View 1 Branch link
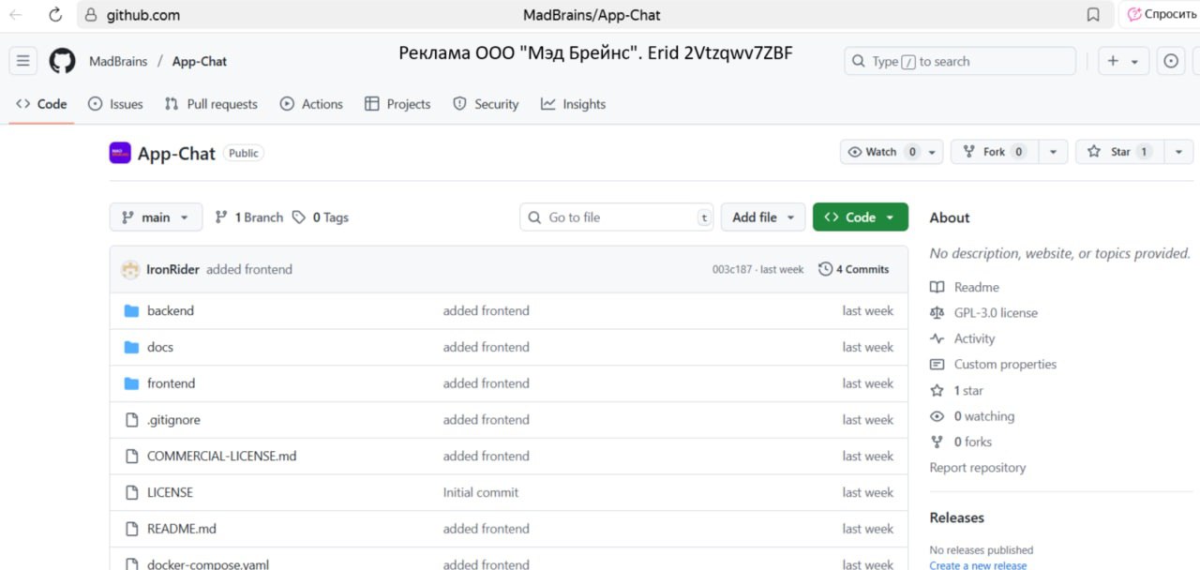This screenshot has width=1200, height=570. click(248, 217)
